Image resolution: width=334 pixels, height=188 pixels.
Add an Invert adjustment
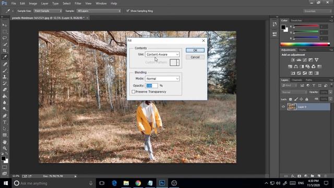click(x=293, y=73)
